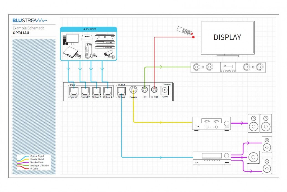Viewport: 287px width, 192px height.
Task: Select the stereo amplifier on coaxial line
Action: pos(212,123)
